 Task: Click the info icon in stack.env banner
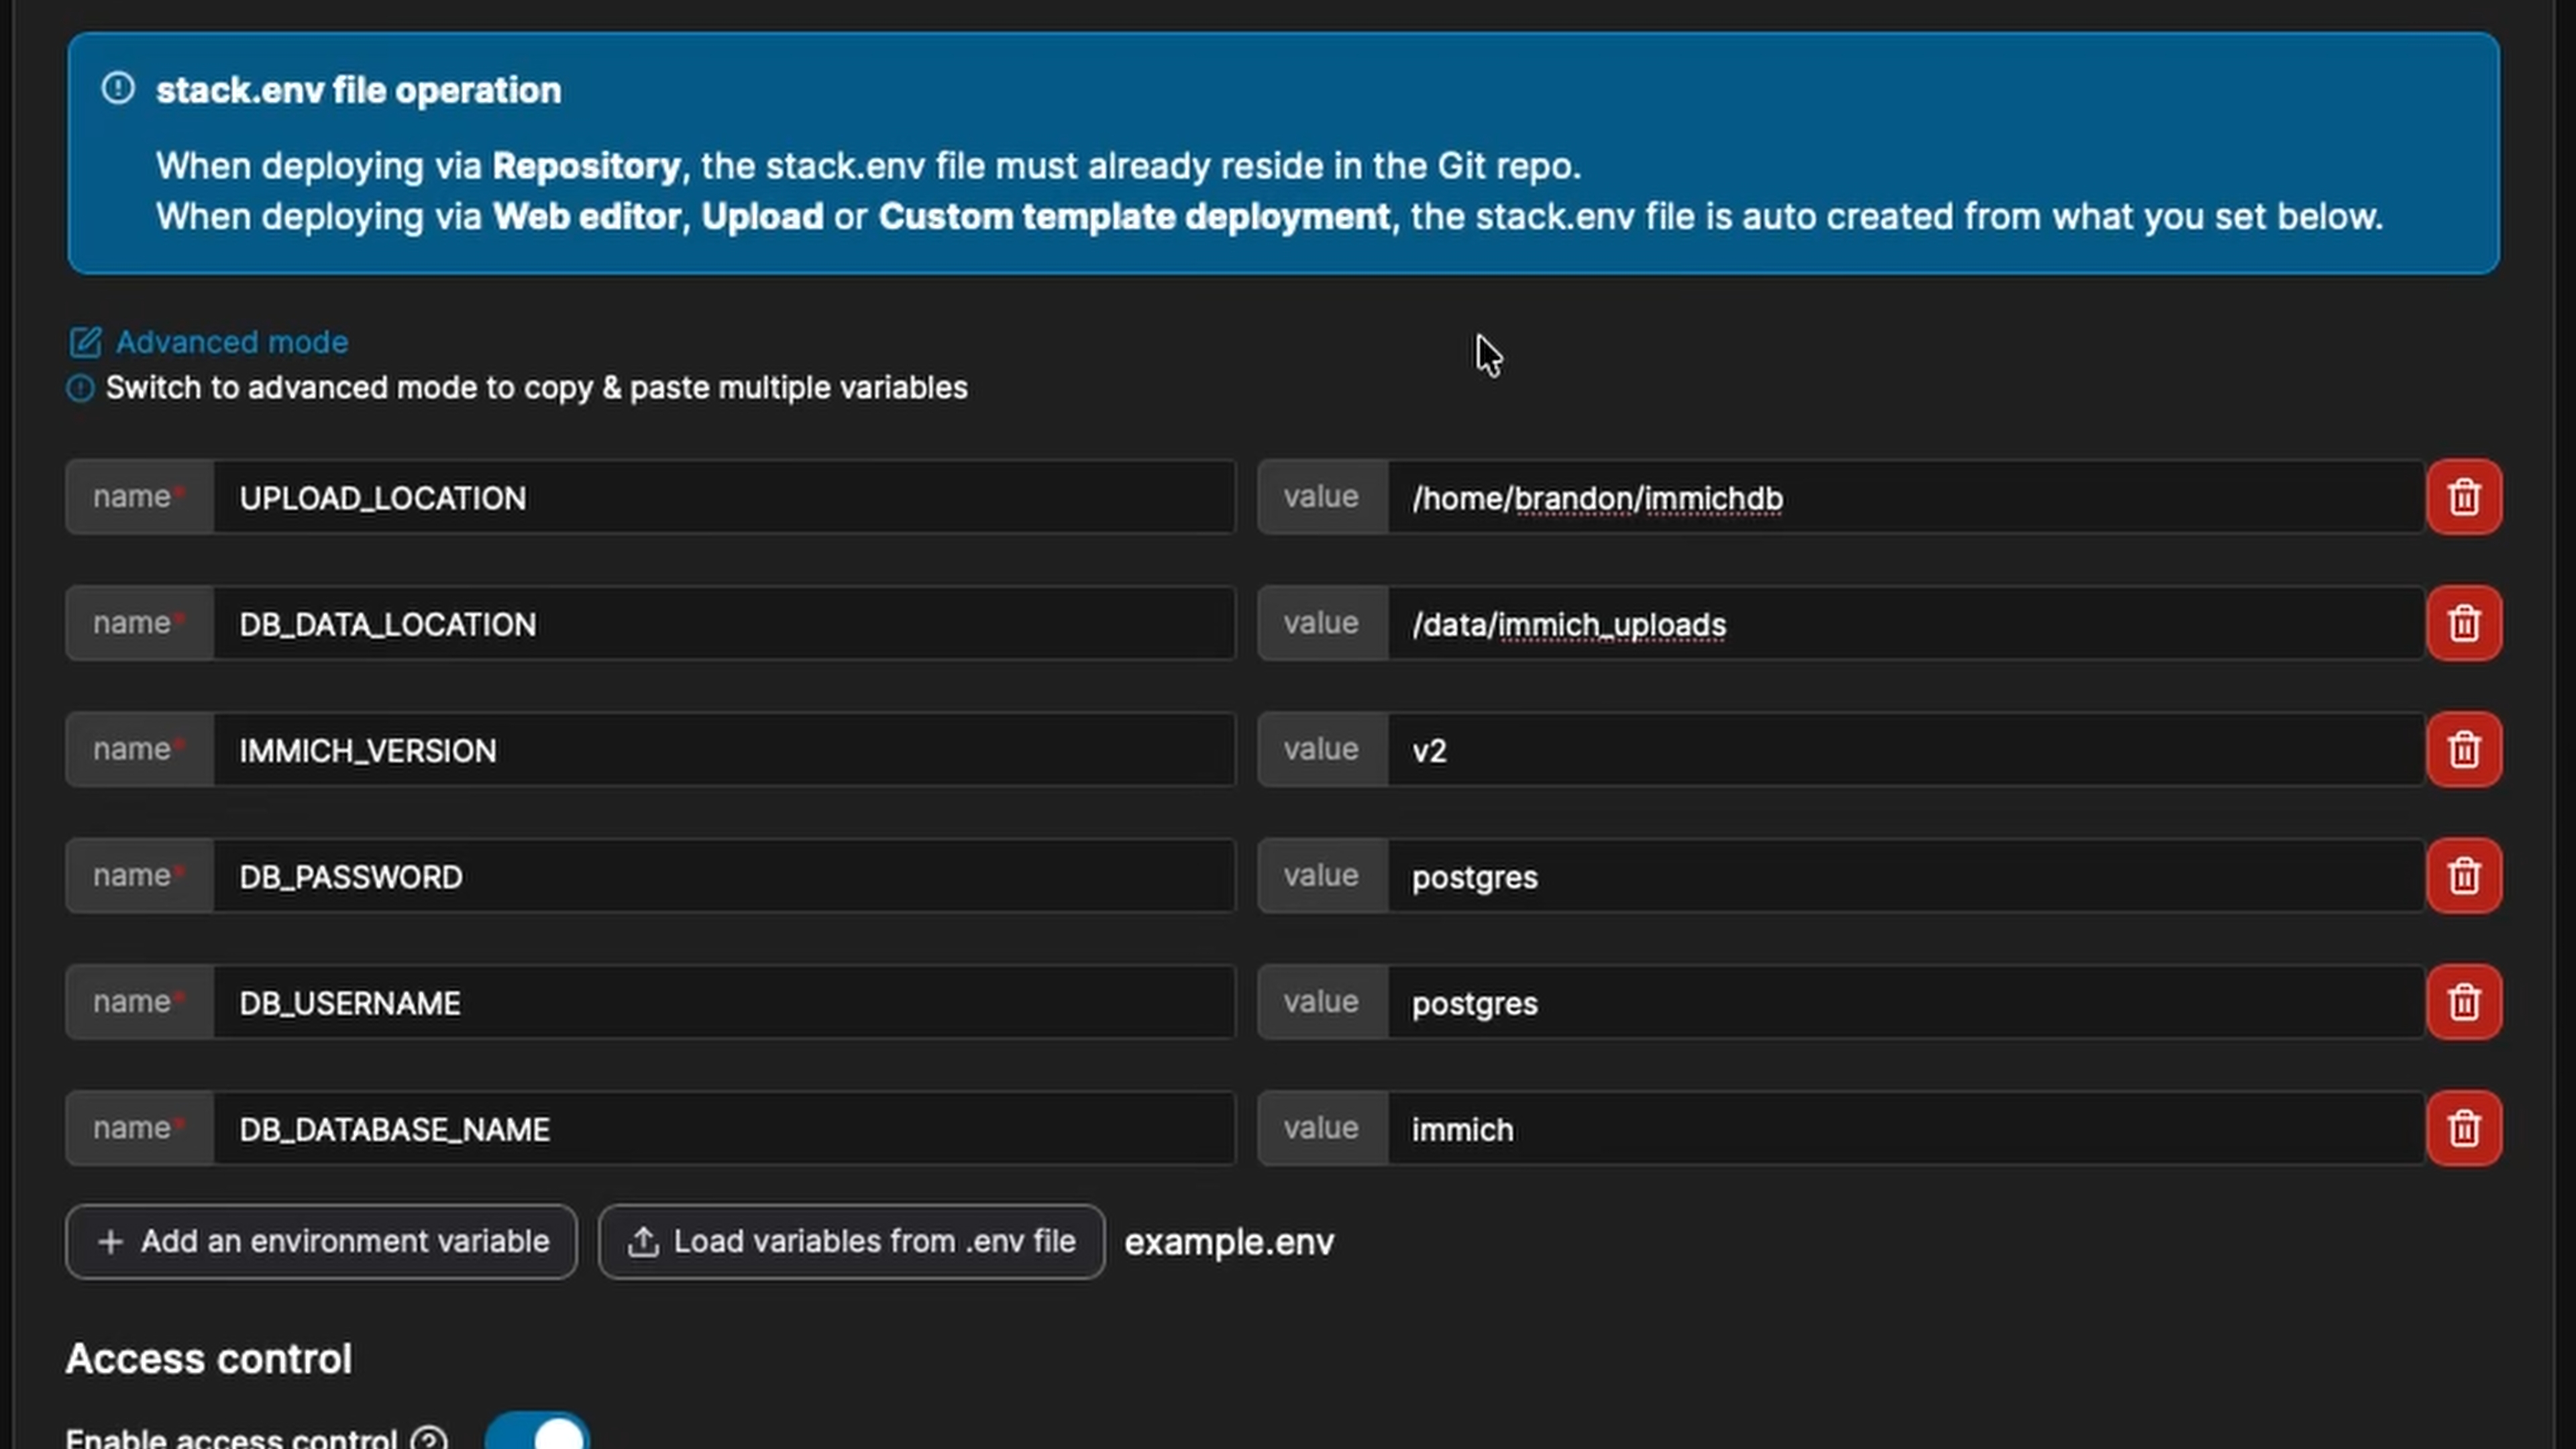[118, 89]
